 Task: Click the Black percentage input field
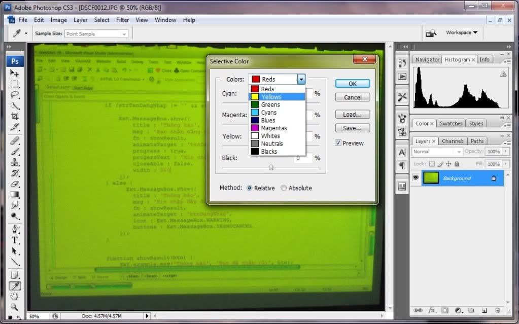pos(303,158)
